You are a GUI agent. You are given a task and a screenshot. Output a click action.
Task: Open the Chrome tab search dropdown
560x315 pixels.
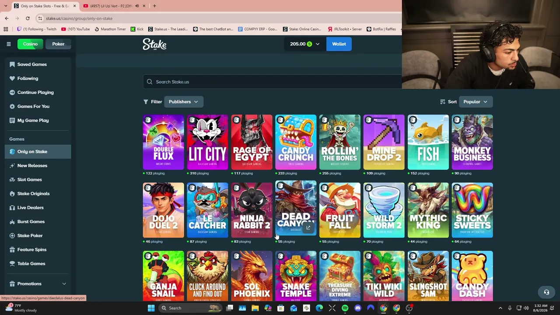click(5, 6)
